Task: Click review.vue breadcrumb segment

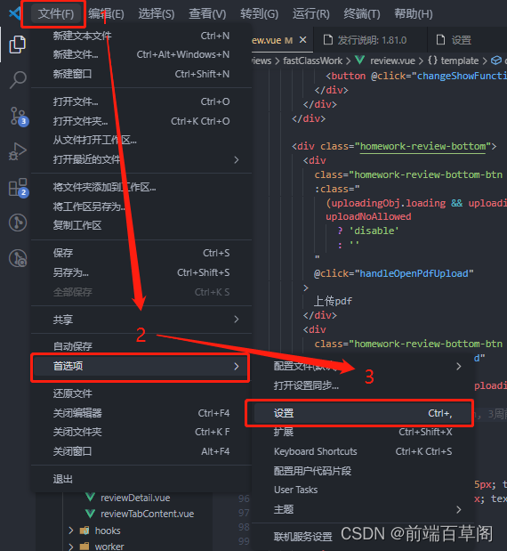Action: (x=392, y=61)
